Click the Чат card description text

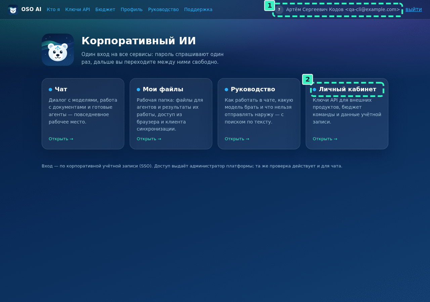click(x=83, y=111)
